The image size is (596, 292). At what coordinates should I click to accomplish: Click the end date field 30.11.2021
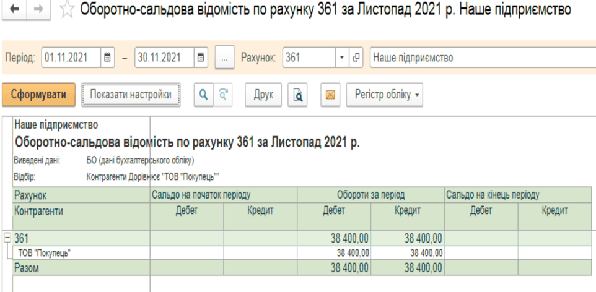tap(165, 58)
